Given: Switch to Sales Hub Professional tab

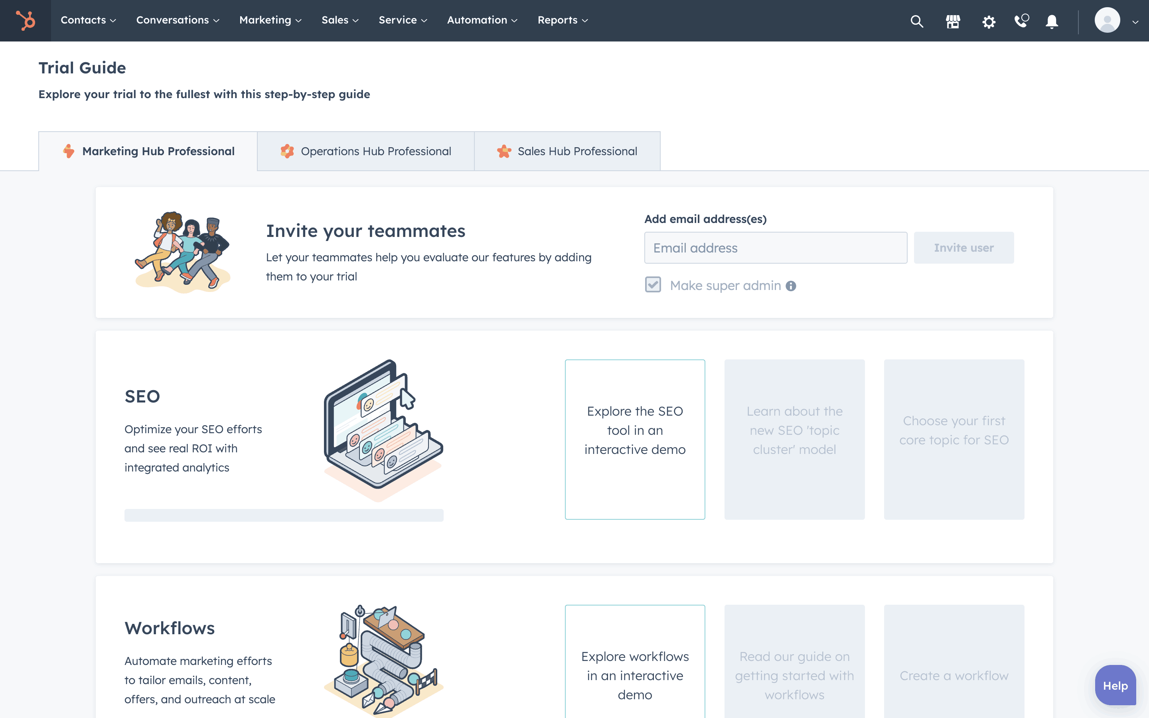Looking at the screenshot, I should (x=567, y=151).
